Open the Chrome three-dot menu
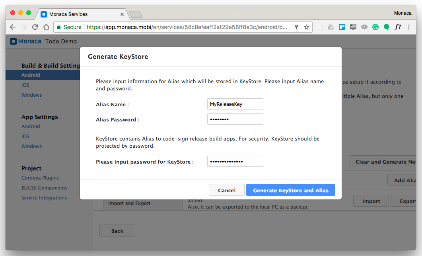This screenshot has width=422, height=256. click(409, 27)
